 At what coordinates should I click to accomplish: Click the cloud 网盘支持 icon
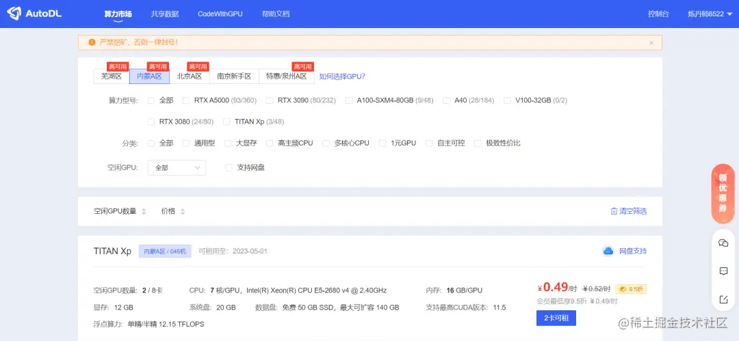(x=608, y=251)
